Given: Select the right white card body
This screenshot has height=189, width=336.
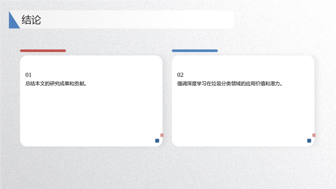Looking at the screenshot, I should 243,101.
